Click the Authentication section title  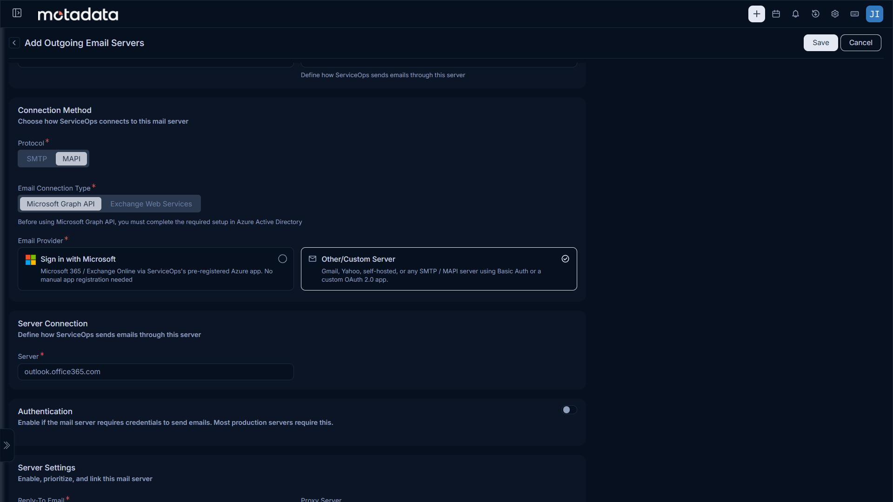pyautogui.click(x=45, y=411)
